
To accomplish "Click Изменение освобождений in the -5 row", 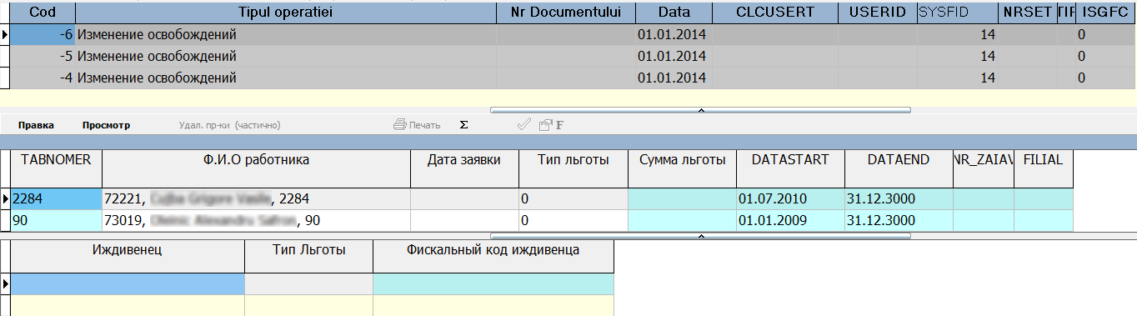I will pos(157,57).
